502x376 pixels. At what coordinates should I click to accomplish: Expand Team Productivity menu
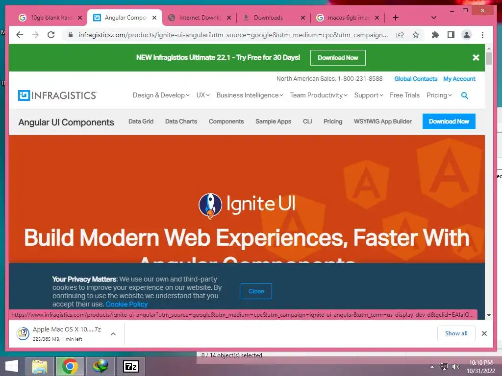(319, 95)
